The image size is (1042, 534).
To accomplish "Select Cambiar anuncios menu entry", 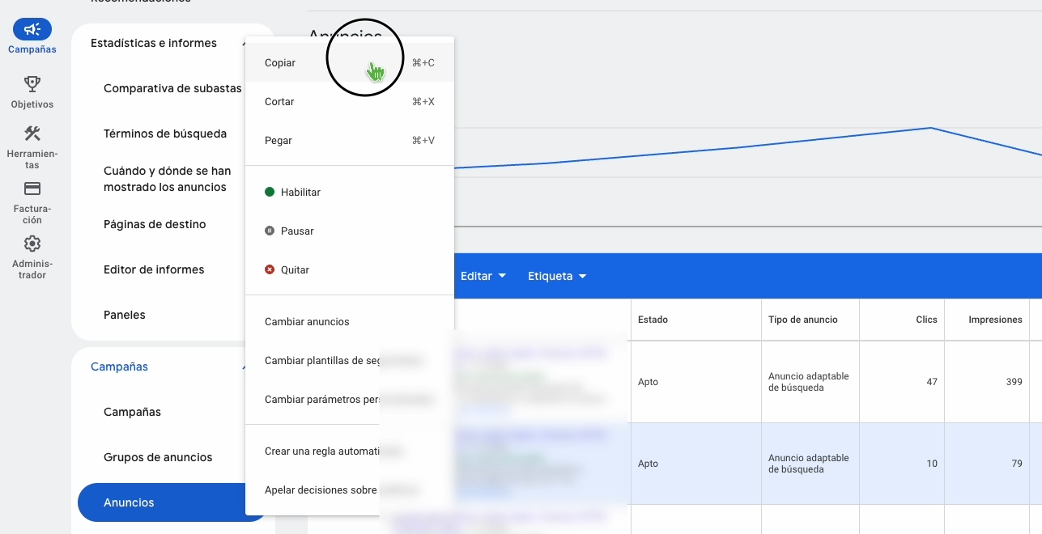I will (350, 321).
